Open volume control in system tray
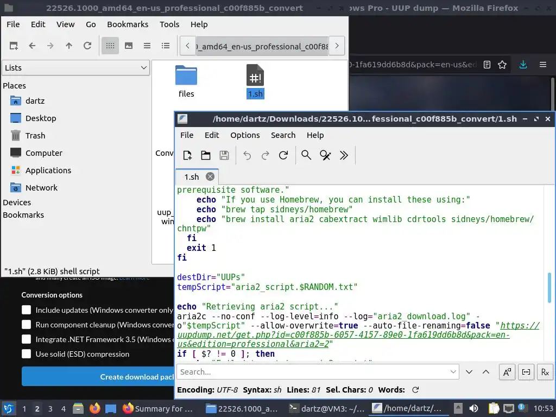This screenshot has height=417, width=556. (473, 408)
